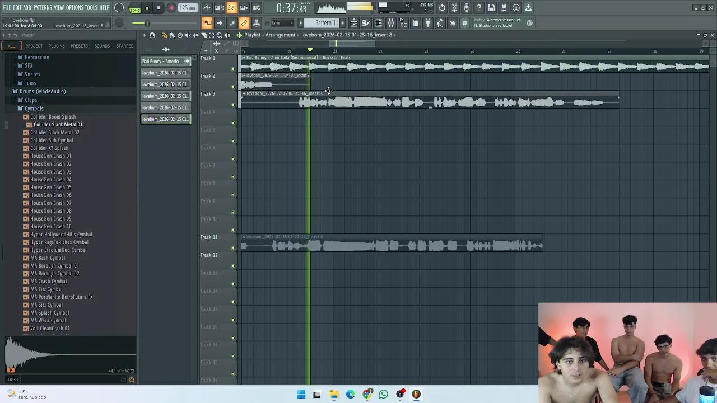Select the playlist Paint brush tool
This screenshot has width=717, height=403.
tap(172, 35)
